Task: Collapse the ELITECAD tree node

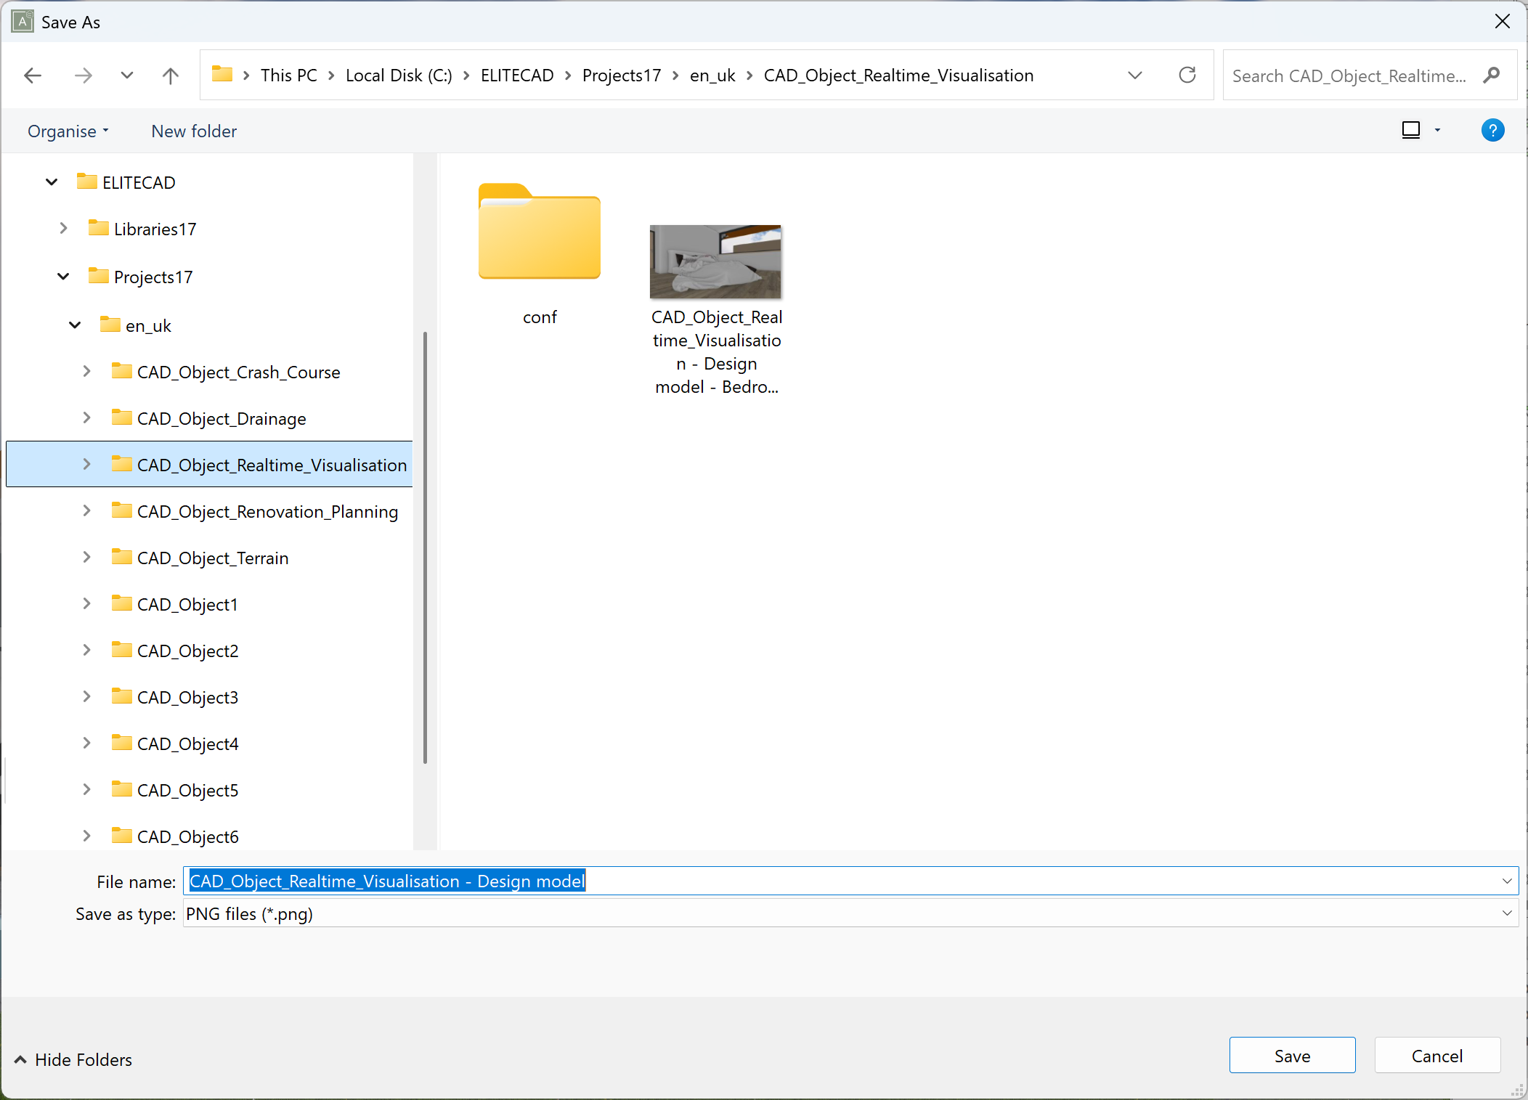Action: click(52, 182)
